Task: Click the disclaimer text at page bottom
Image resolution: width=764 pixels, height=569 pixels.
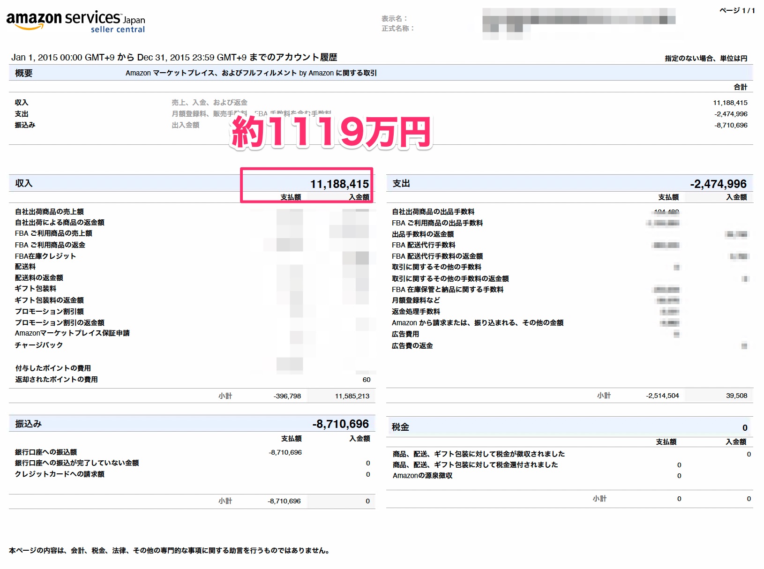Action: [169, 550]
